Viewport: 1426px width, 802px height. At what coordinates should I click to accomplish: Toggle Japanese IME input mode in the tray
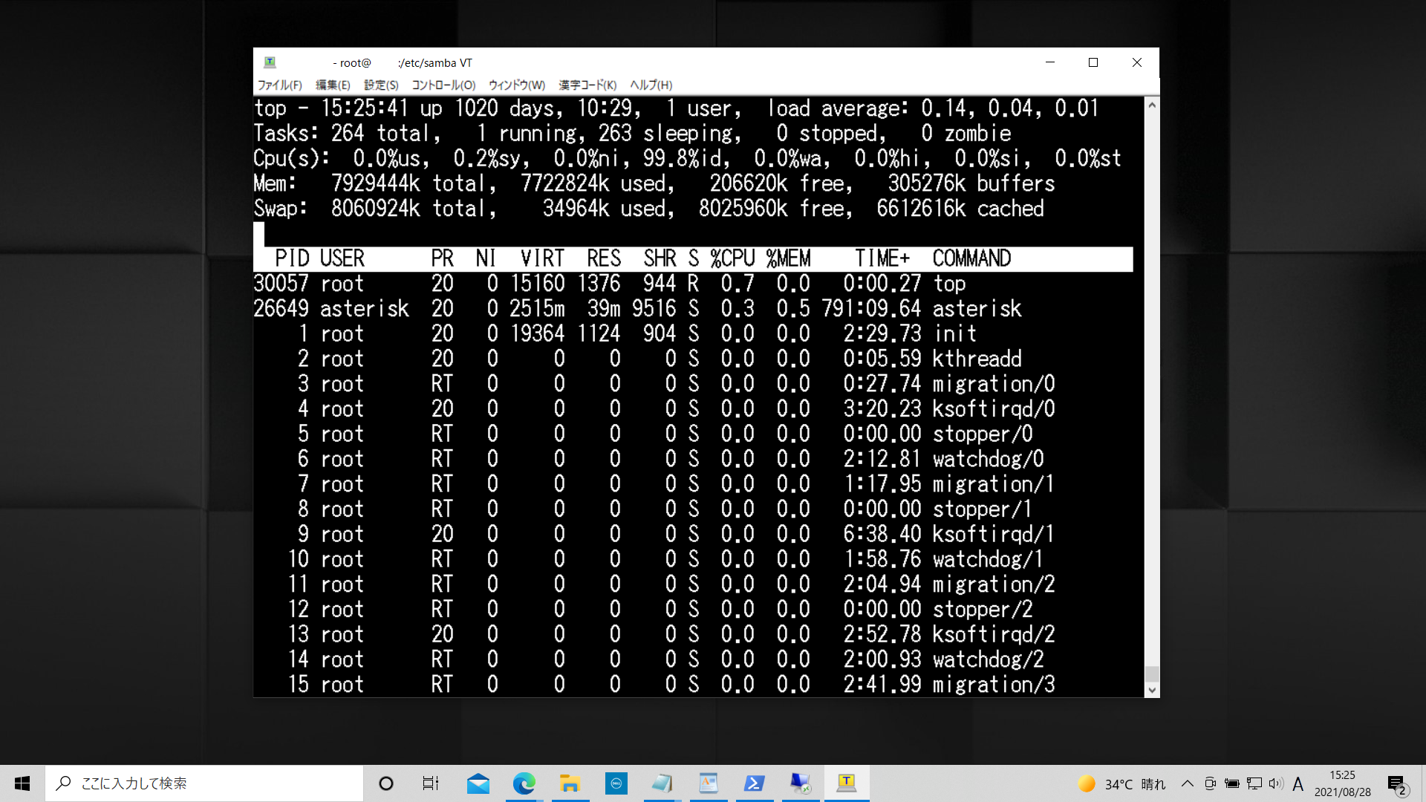pyautogui.click(x=1298, y=783)
